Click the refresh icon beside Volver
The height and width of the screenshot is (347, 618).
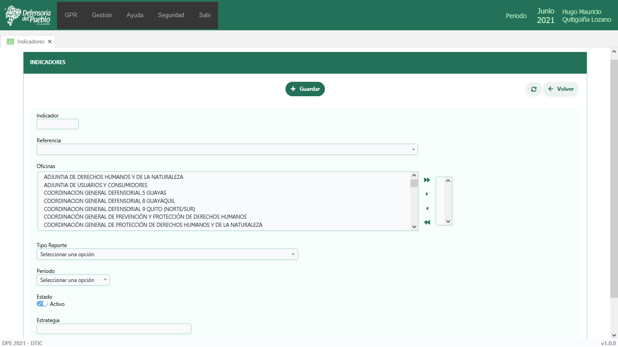pyautogui.click(x=533, y=89)
